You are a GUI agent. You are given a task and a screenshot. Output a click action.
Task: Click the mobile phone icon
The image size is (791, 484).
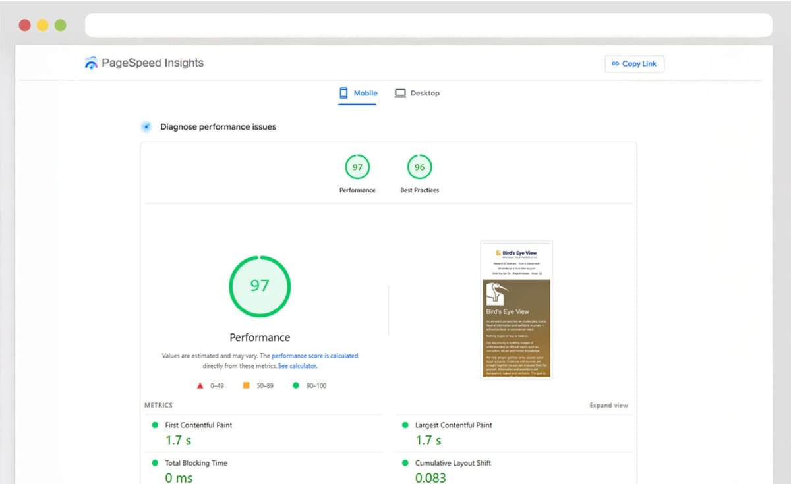tap(343, 93)
